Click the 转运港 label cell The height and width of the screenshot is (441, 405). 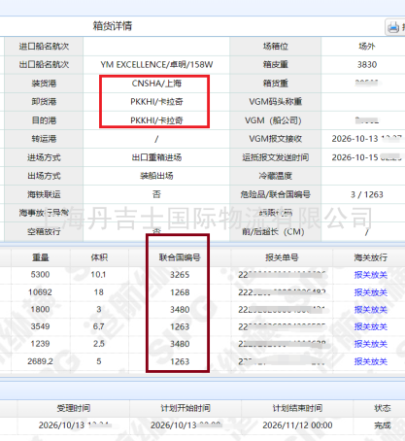(44, 139)
